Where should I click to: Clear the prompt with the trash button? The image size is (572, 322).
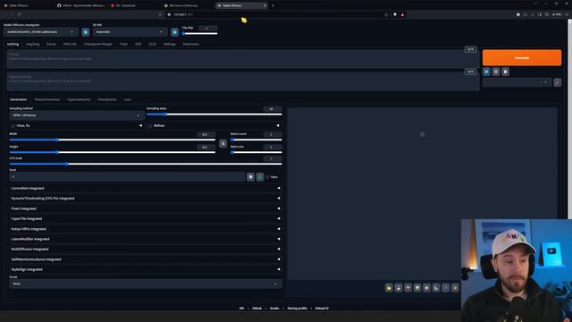[x=505, y=72]
